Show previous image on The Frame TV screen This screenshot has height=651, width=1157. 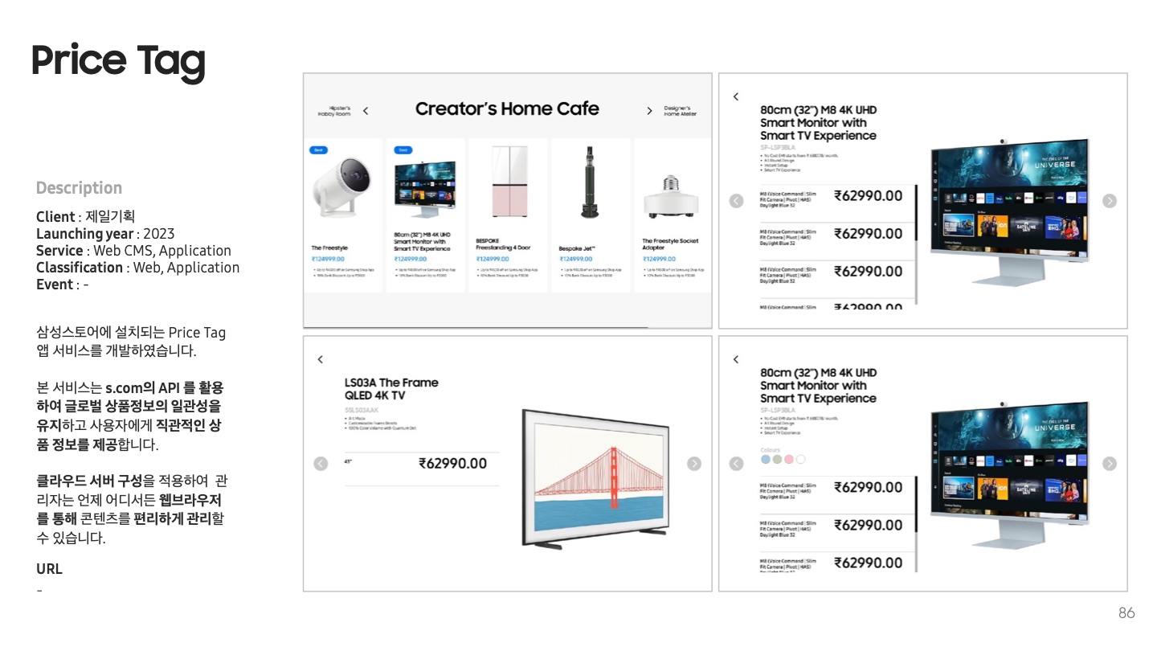tap(321, 464)
